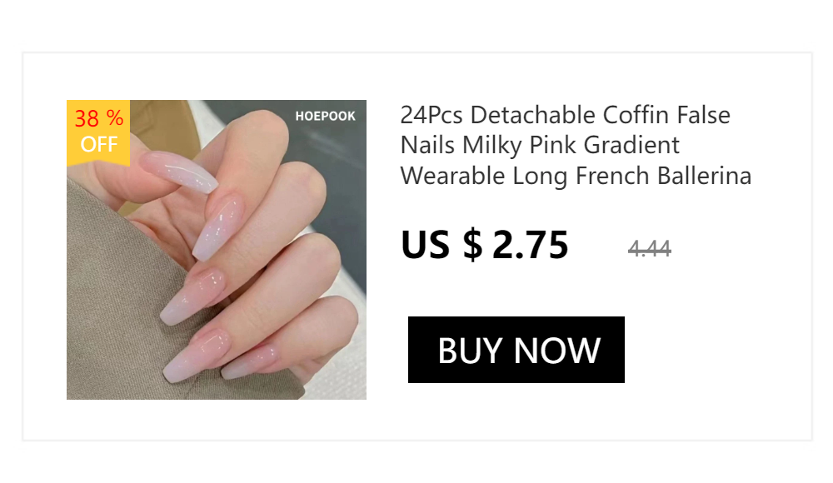Click the pinky finger's small nail
Viewport: 833px width, 483px height.
coord(248,362)
